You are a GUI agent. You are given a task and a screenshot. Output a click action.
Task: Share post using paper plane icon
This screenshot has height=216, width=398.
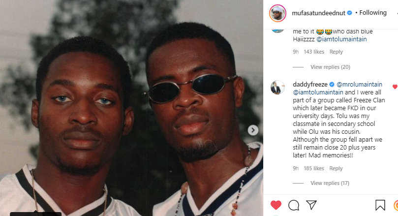(x=311, y=205)
